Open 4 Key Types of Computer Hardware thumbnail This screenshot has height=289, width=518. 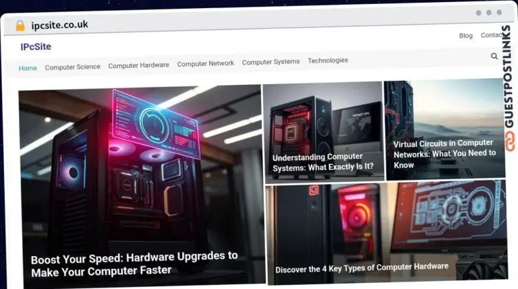coord(362,267)
